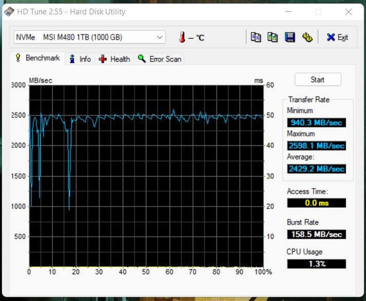Click the CPU Usage value 1.3%
The image size is (366, 301).
point(317,264)
